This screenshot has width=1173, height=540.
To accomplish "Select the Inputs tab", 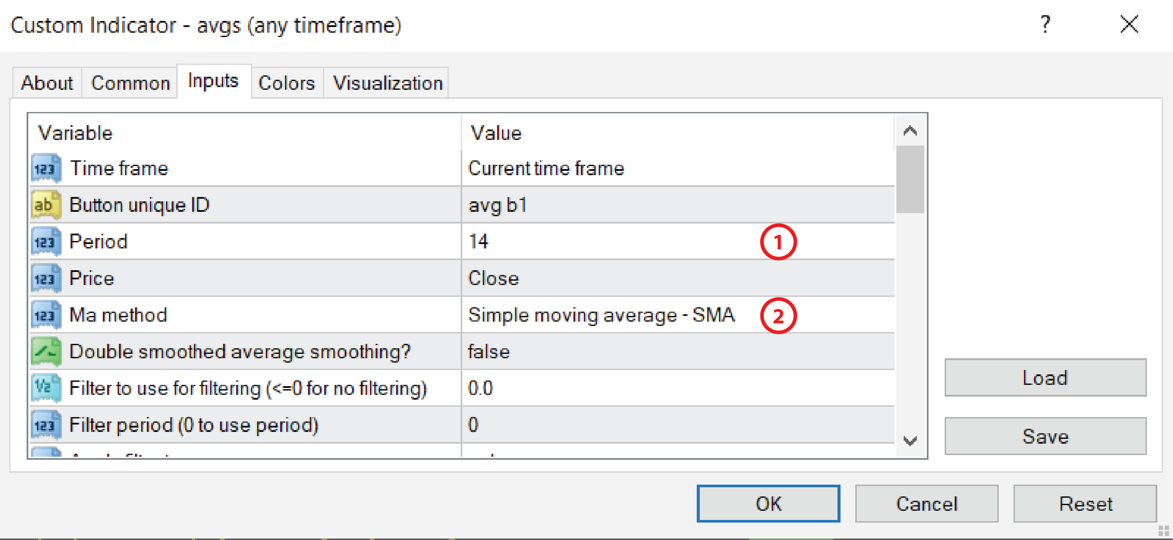I will [x=213, y=81].
